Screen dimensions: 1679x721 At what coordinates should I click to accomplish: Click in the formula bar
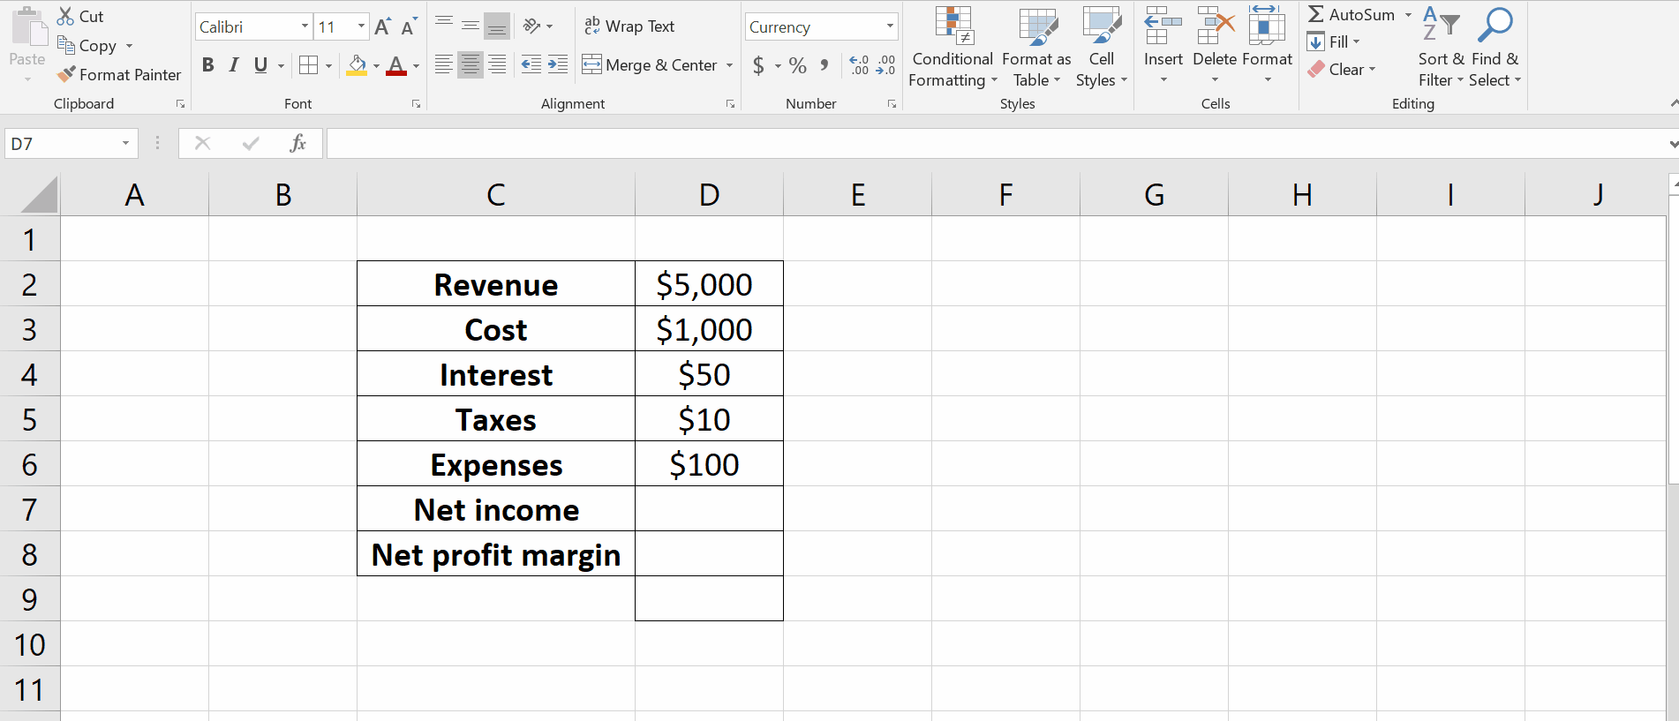pyautogui.click(x=996, y=143)
